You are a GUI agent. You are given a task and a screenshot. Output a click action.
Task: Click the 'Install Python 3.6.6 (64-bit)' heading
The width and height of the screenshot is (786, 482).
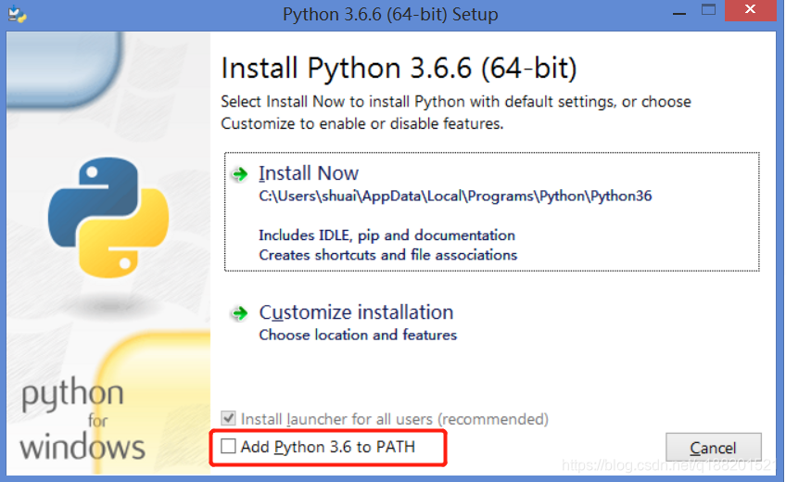point(399,69)
